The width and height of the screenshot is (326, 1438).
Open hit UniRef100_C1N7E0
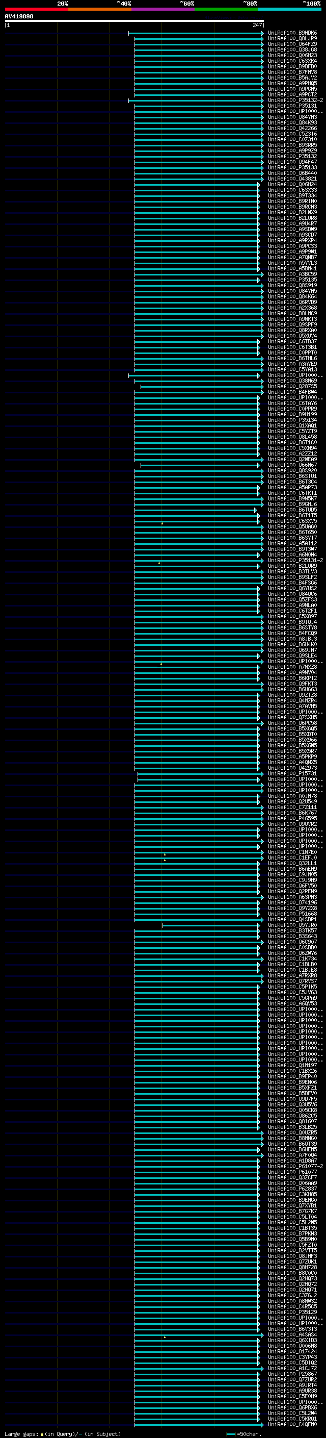[x=292, y=852]
